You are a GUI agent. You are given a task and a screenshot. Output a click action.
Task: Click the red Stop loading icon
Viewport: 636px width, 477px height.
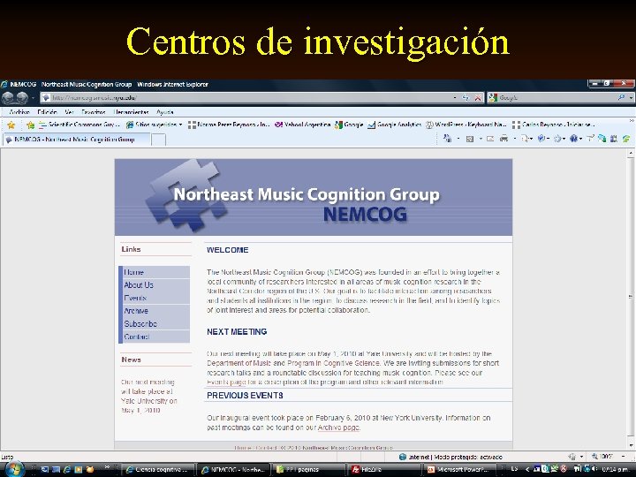pos(478,98)
